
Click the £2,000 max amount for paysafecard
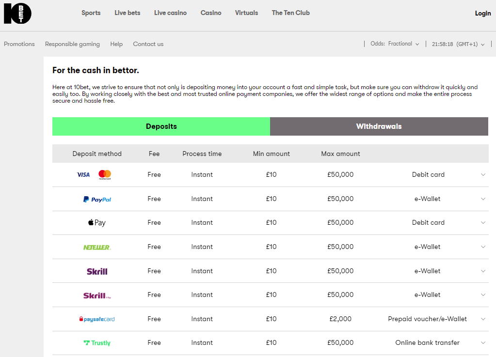(341, 319)
